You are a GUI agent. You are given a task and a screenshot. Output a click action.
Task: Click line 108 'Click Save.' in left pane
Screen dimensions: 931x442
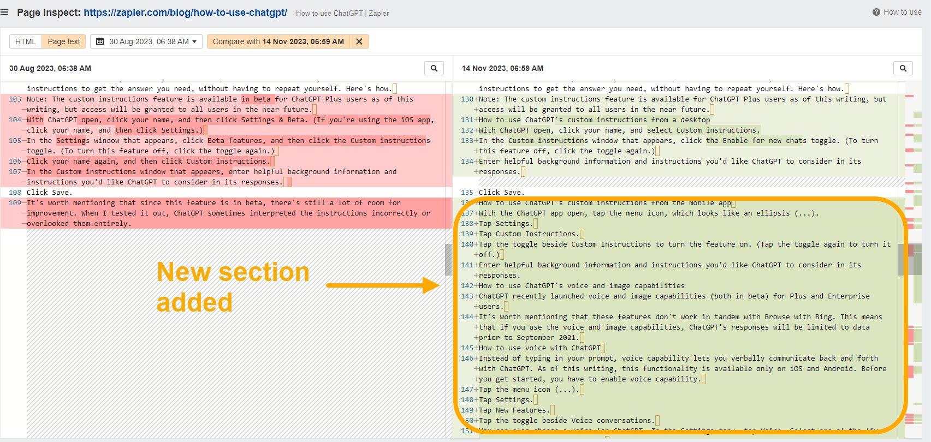tap(50, 192)
